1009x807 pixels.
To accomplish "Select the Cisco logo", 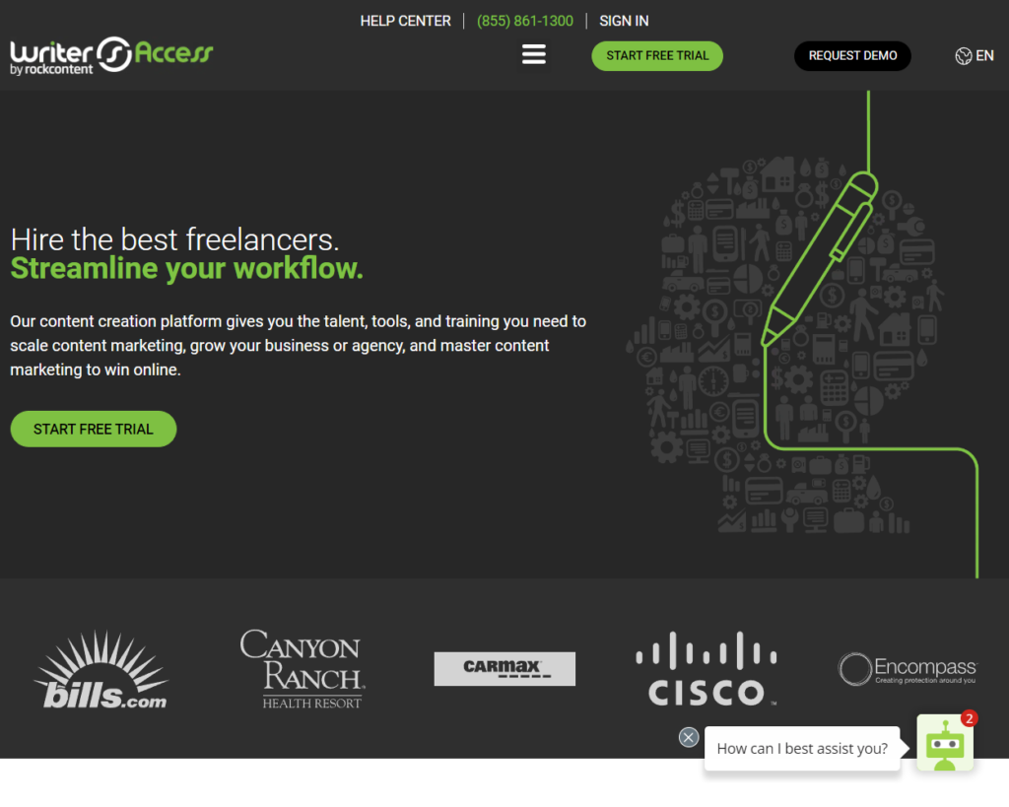I will [x=706, y=668].
